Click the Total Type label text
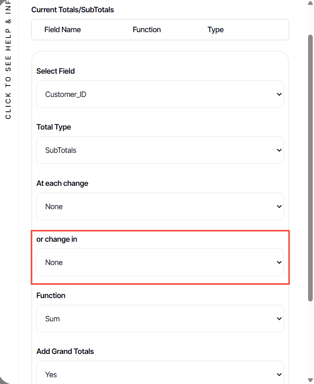 point(54,127)
